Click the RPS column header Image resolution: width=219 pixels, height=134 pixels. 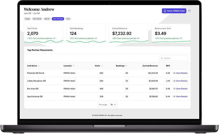168,66
